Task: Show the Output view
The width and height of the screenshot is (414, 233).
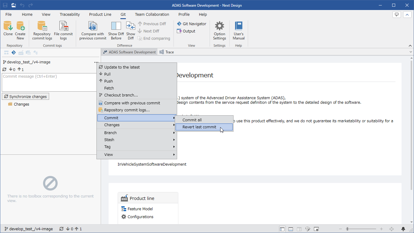Action: pyautogui.click(x=186, y=31)
